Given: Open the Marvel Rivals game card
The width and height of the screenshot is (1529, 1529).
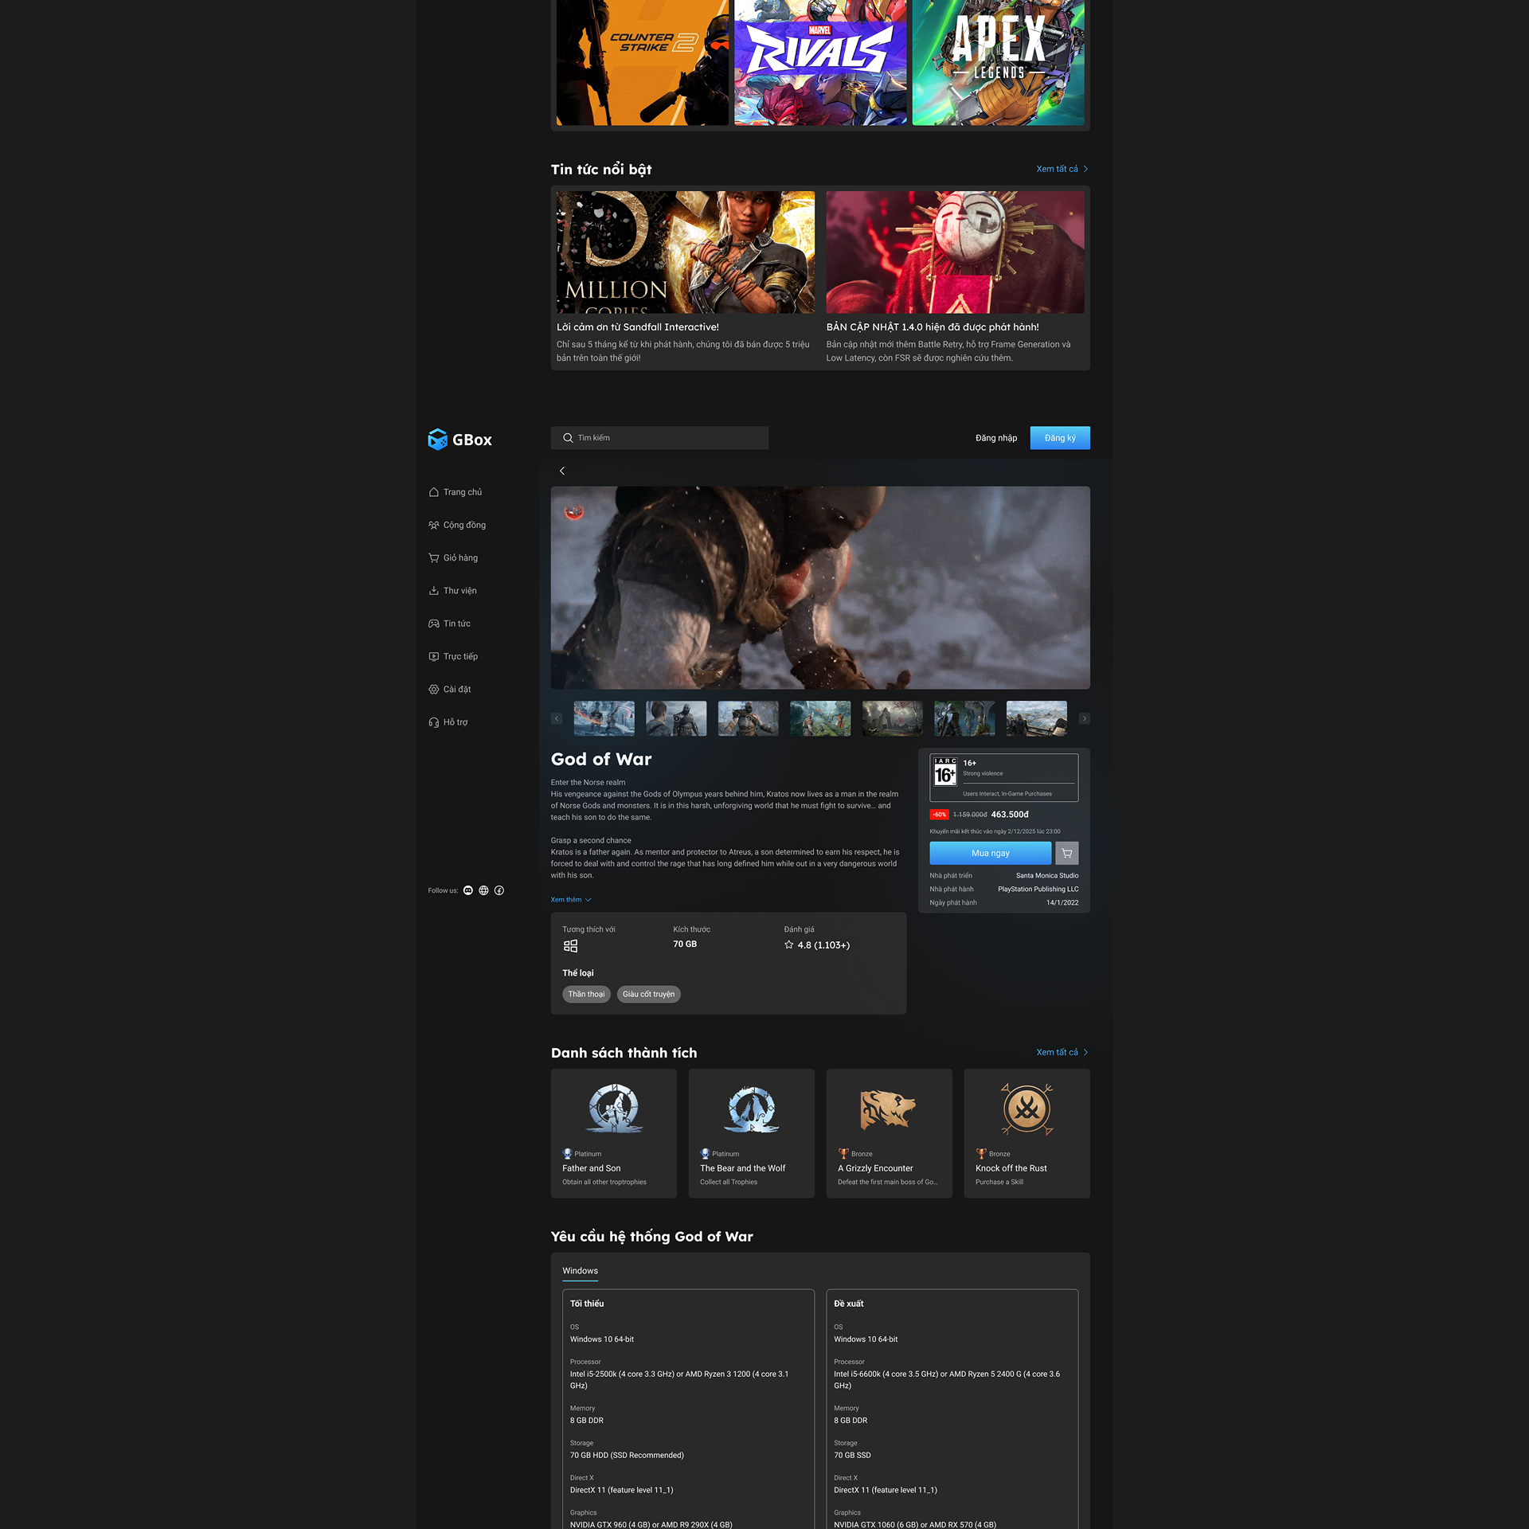Looking at the screenshot, I should click(x=820, y=62).
